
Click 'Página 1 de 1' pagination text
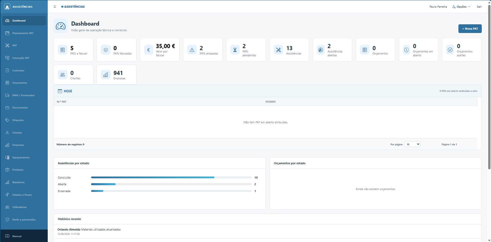pos(449,145)
